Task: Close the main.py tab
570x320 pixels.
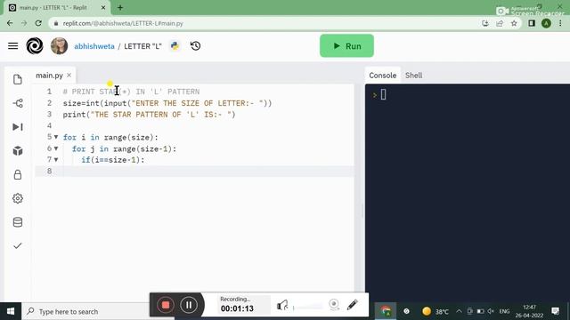Action: tap(69, 75)
